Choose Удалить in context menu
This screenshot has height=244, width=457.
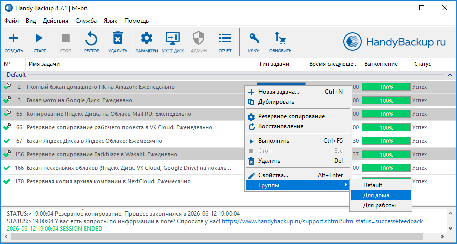298,161
